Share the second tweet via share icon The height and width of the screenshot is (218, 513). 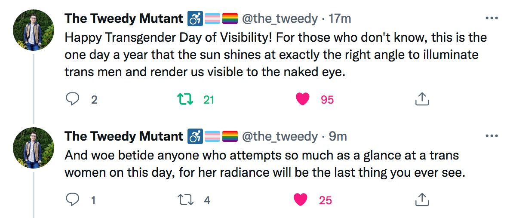click(x=422, y=200)
